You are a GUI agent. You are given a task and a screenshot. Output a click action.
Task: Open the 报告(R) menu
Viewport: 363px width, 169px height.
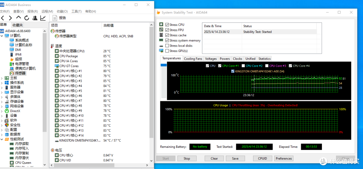33,11
